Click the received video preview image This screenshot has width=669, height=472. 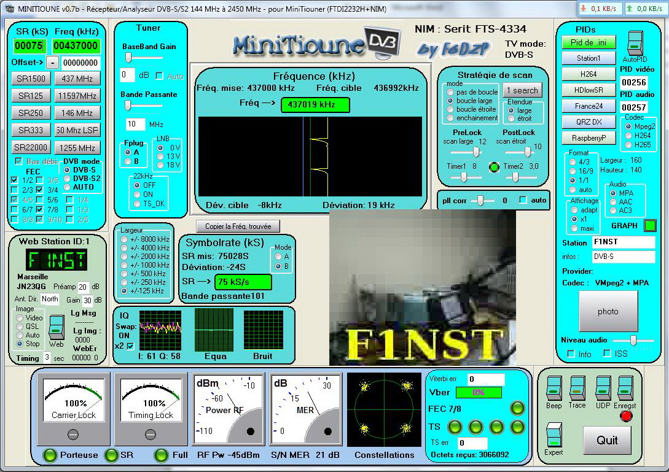tap(423, 287)
